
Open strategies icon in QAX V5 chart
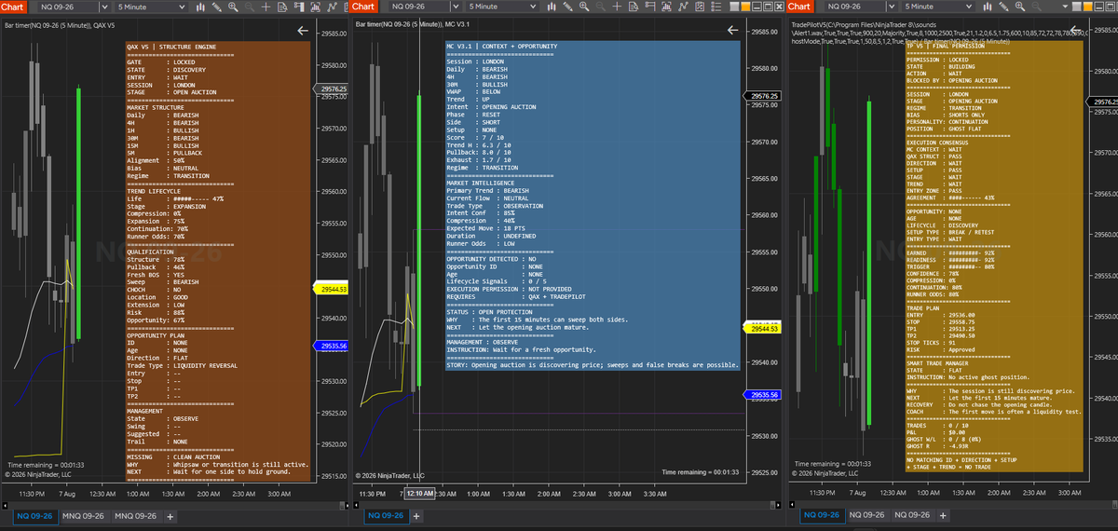click(x=332, y=7)
